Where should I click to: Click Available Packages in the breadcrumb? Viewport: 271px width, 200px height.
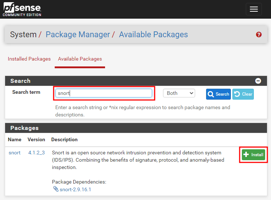[153, 35]
